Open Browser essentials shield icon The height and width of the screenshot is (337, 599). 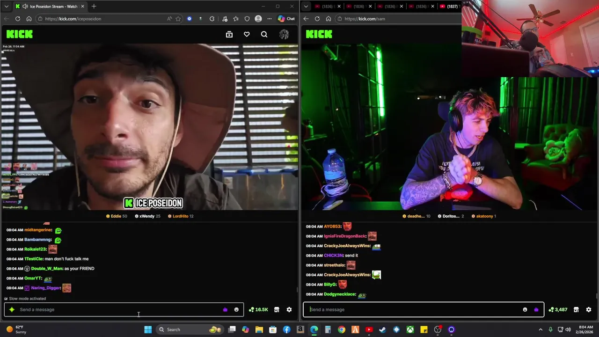pos(247,19)
